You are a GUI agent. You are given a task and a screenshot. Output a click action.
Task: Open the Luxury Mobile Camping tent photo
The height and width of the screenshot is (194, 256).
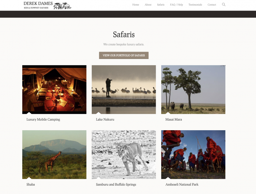point(54,89)
